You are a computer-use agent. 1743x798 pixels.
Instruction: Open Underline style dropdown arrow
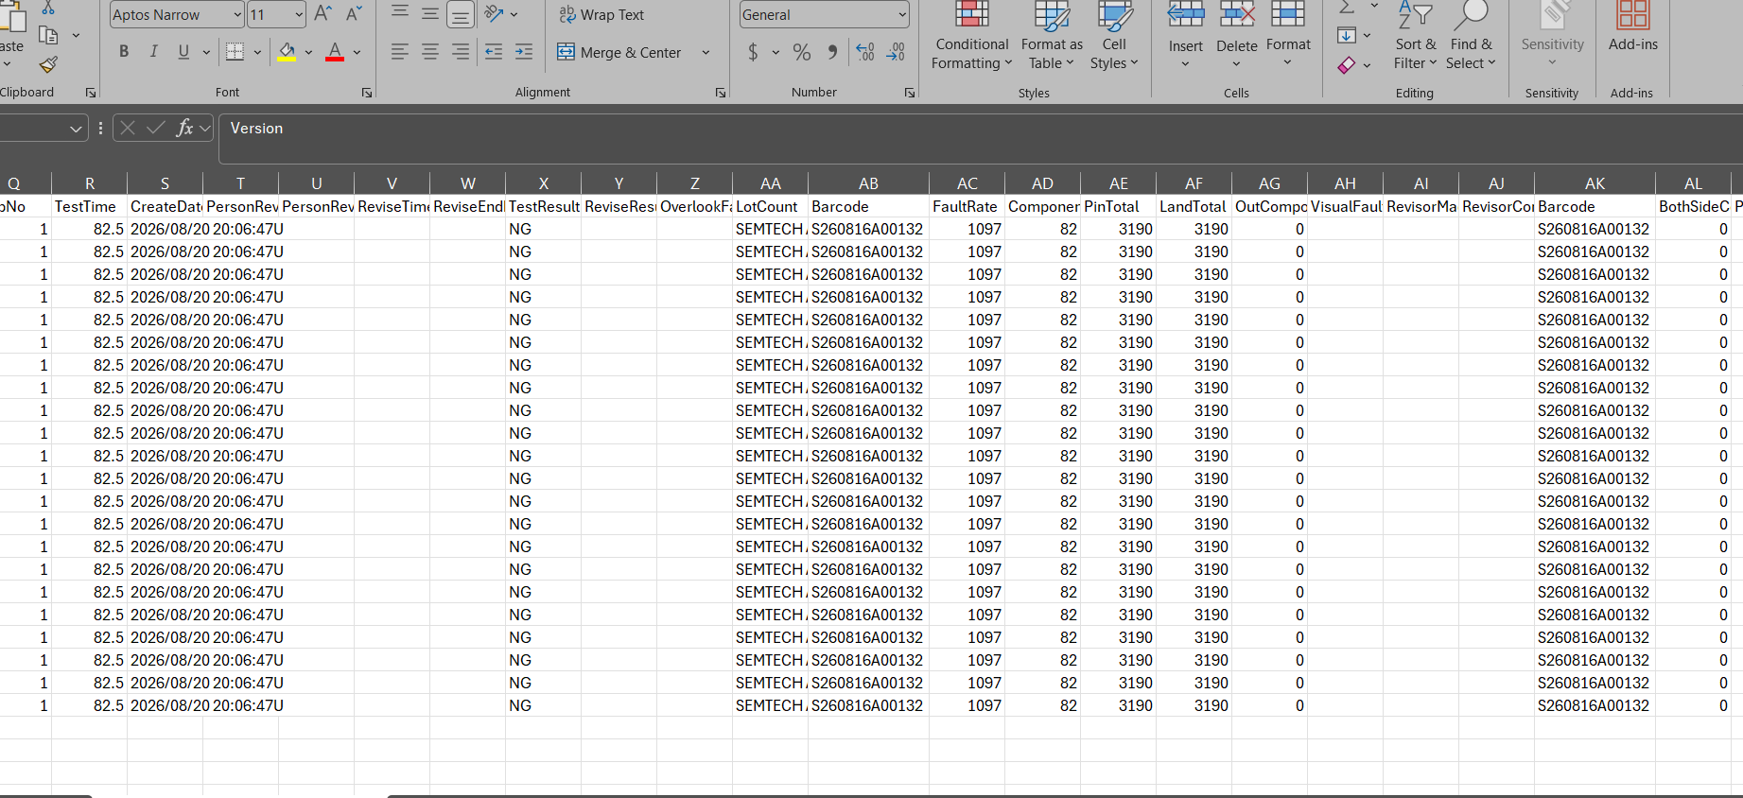[x=206, y=52]
